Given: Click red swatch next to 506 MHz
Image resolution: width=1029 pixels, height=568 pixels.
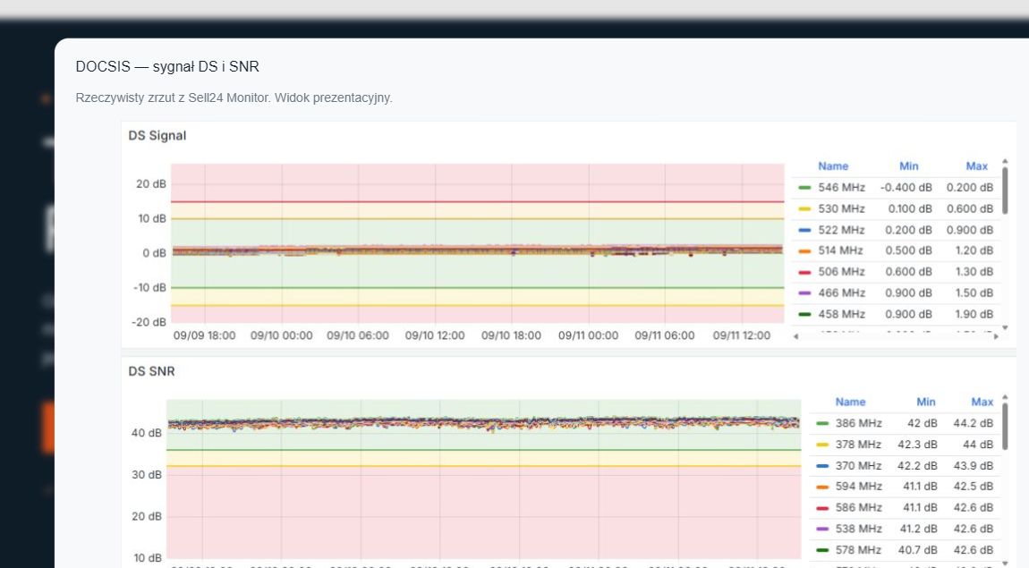Looking at the screenshot, I should [804, 272].
